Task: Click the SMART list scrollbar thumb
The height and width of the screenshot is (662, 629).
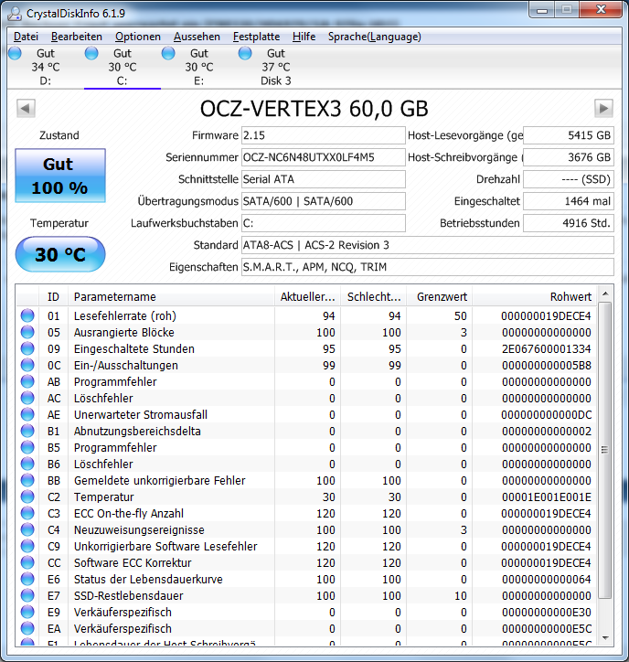Action: click(605, 450)
